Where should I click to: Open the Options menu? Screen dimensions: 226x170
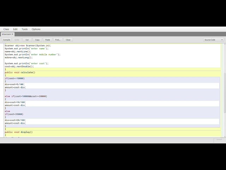[36, 29]
